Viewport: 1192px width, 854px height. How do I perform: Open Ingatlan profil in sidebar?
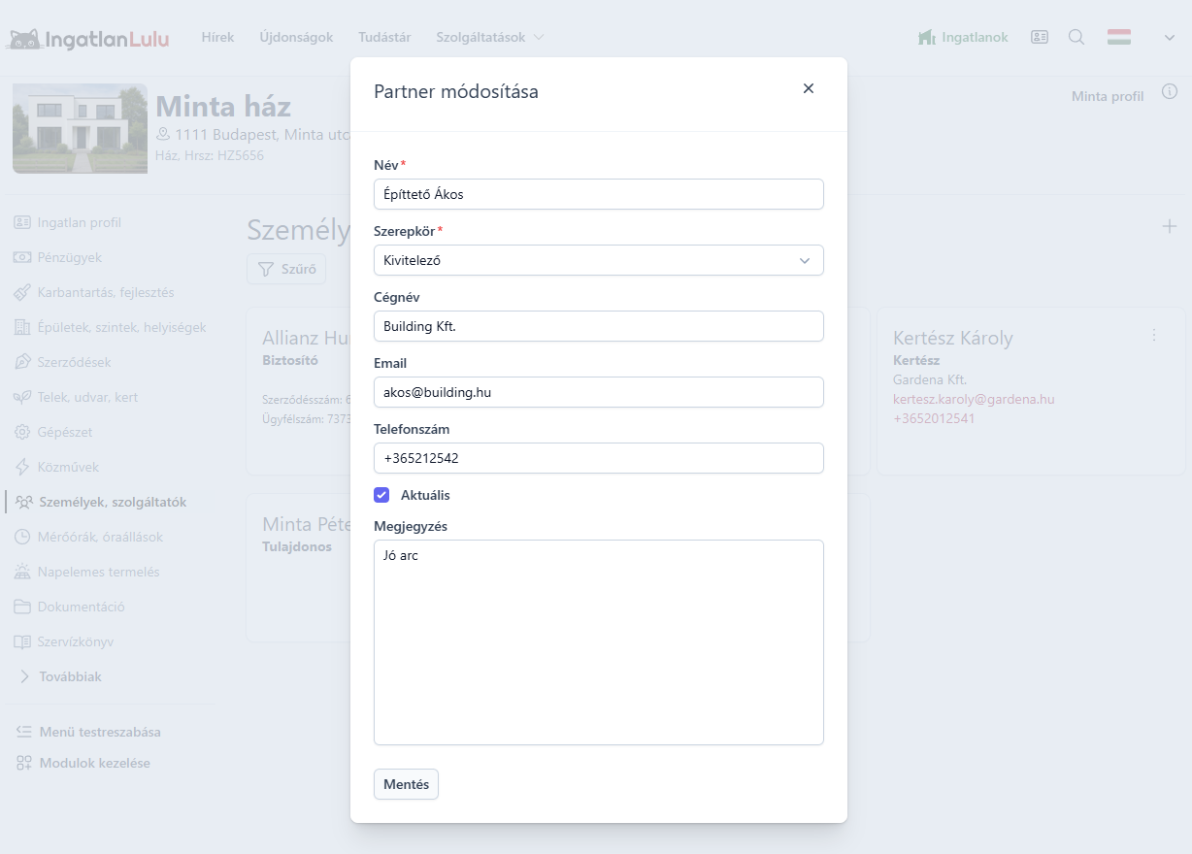point(68,222)
